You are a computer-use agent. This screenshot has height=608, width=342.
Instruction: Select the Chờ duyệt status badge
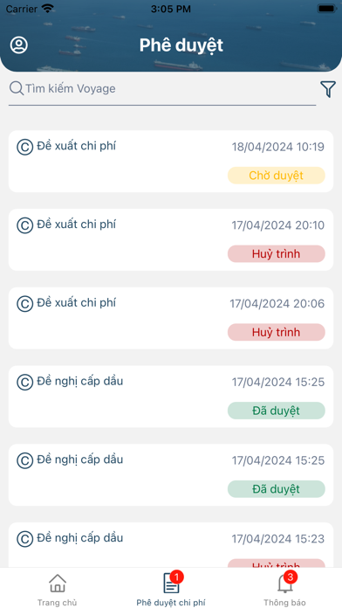pos(277,176)
